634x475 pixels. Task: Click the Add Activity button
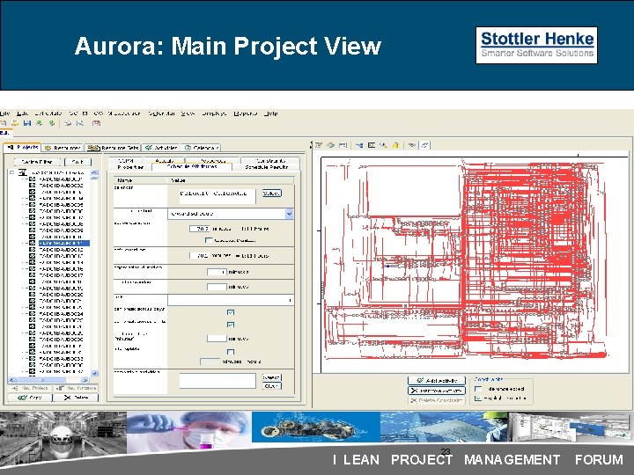pos(437,381)
